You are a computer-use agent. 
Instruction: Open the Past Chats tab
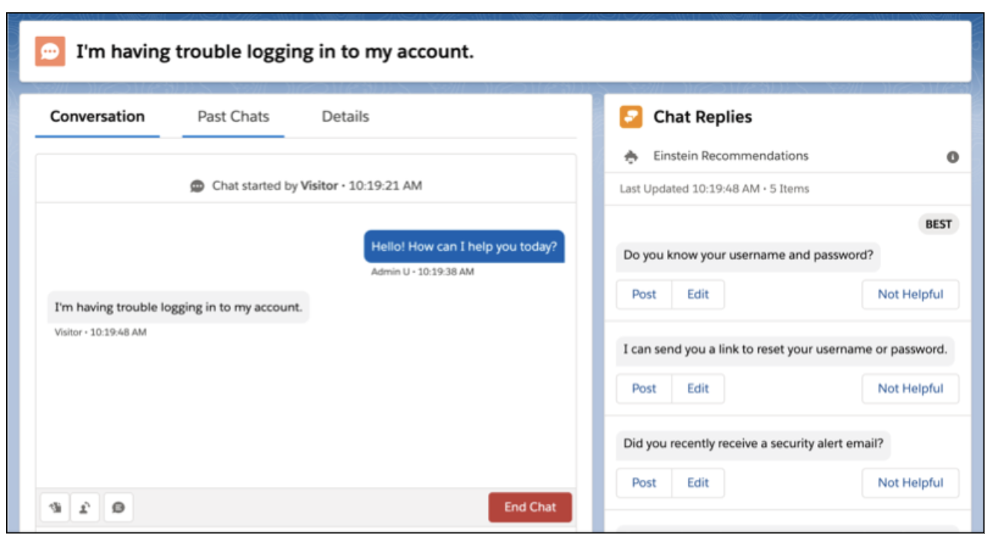pos(233,117)
